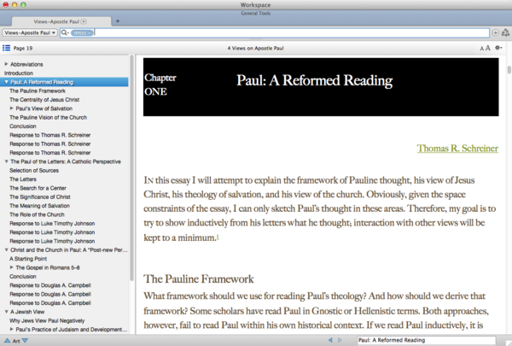
Task: Select Abbreviations in the contents list
Action: 26,64
